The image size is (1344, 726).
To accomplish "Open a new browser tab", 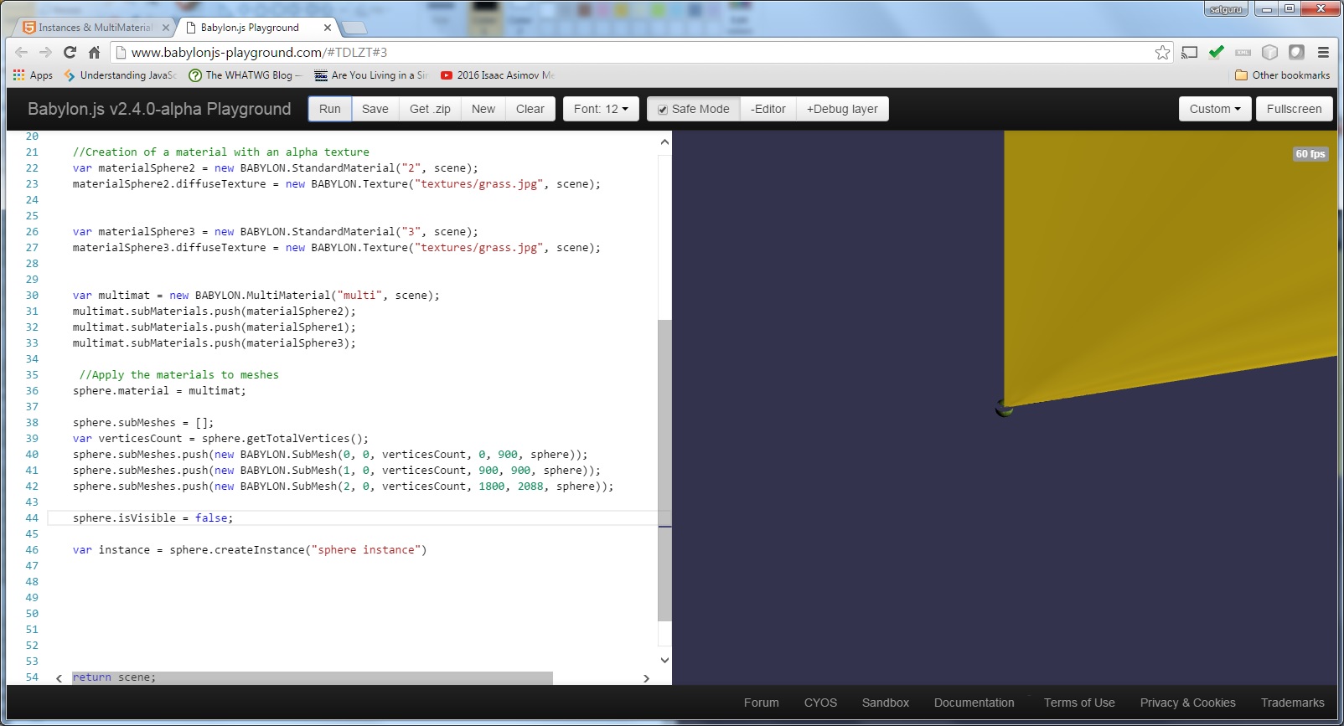I will point(354,28).
